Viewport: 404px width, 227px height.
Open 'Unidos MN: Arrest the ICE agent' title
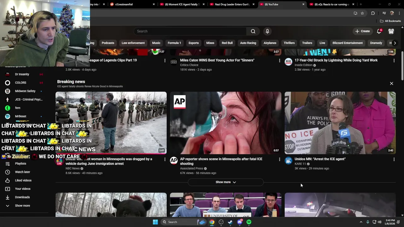pyautogui.click(x=320, y=159)
